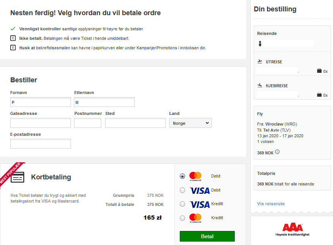
Task: Click the Totalt å betale 375 NOK value
Action: tap(155, 204)
